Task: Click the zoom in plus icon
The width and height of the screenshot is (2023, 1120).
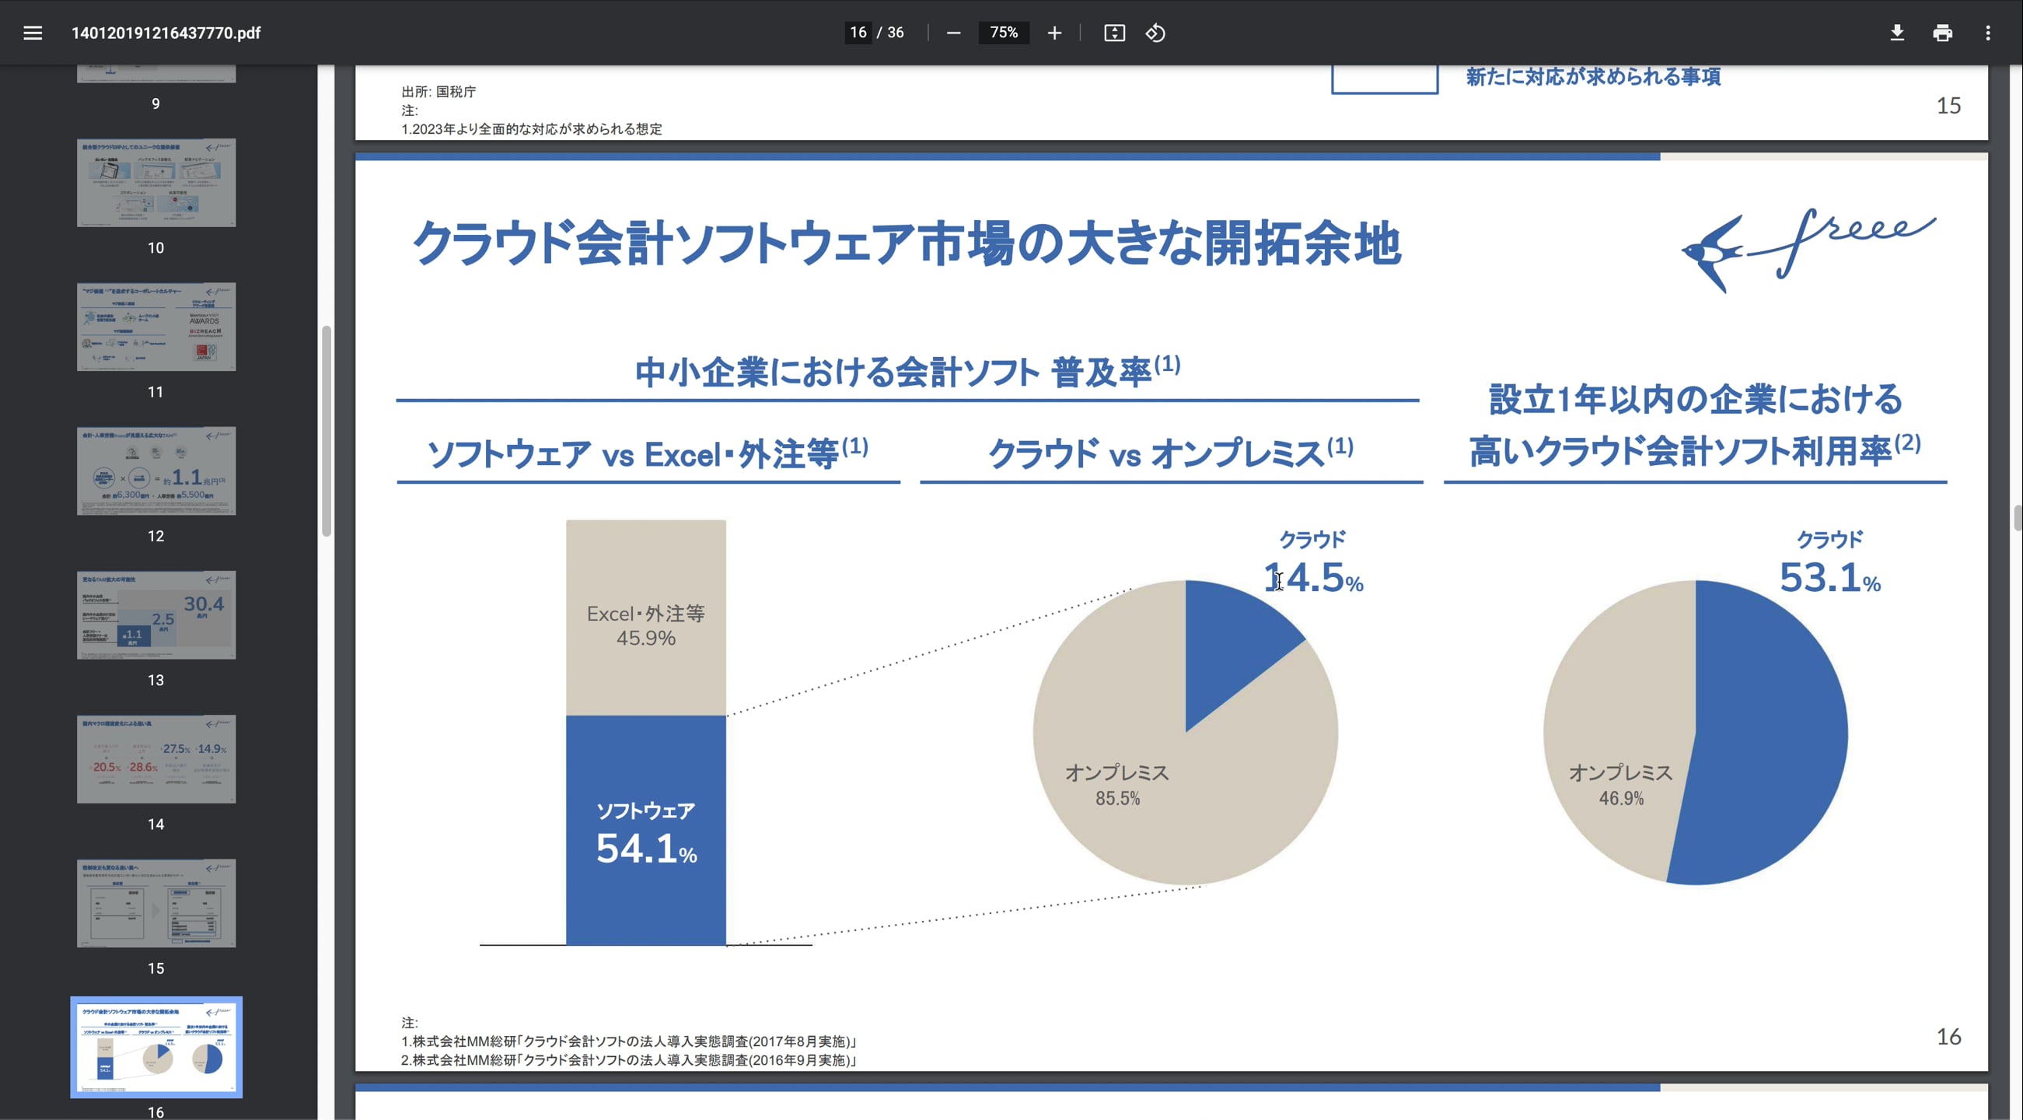Action: 1054,33
